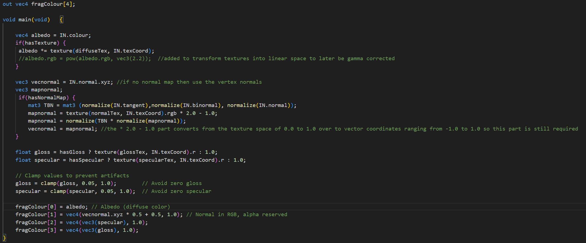Click the final closing brace of main
This screenshot has height=243, width=586.
point(4,238)
